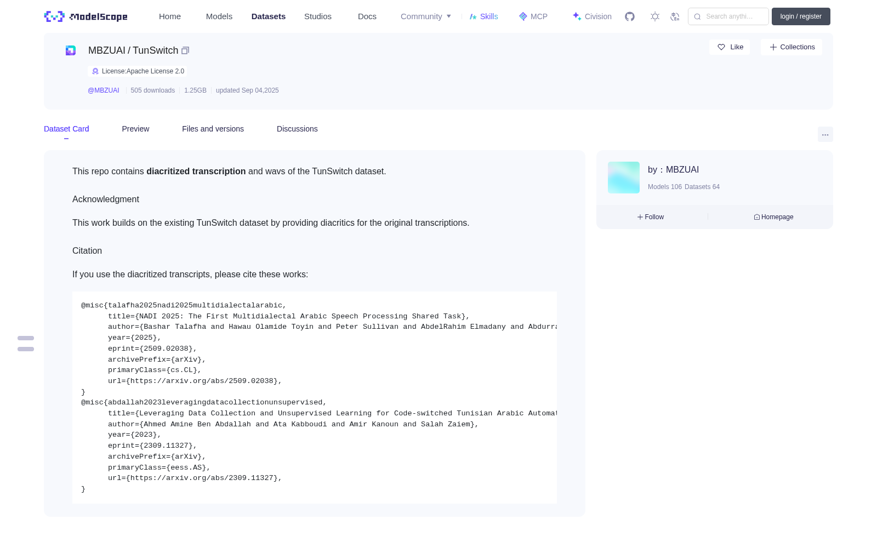
Task: Switch to the Preview tab
Action: click(135, 129)
